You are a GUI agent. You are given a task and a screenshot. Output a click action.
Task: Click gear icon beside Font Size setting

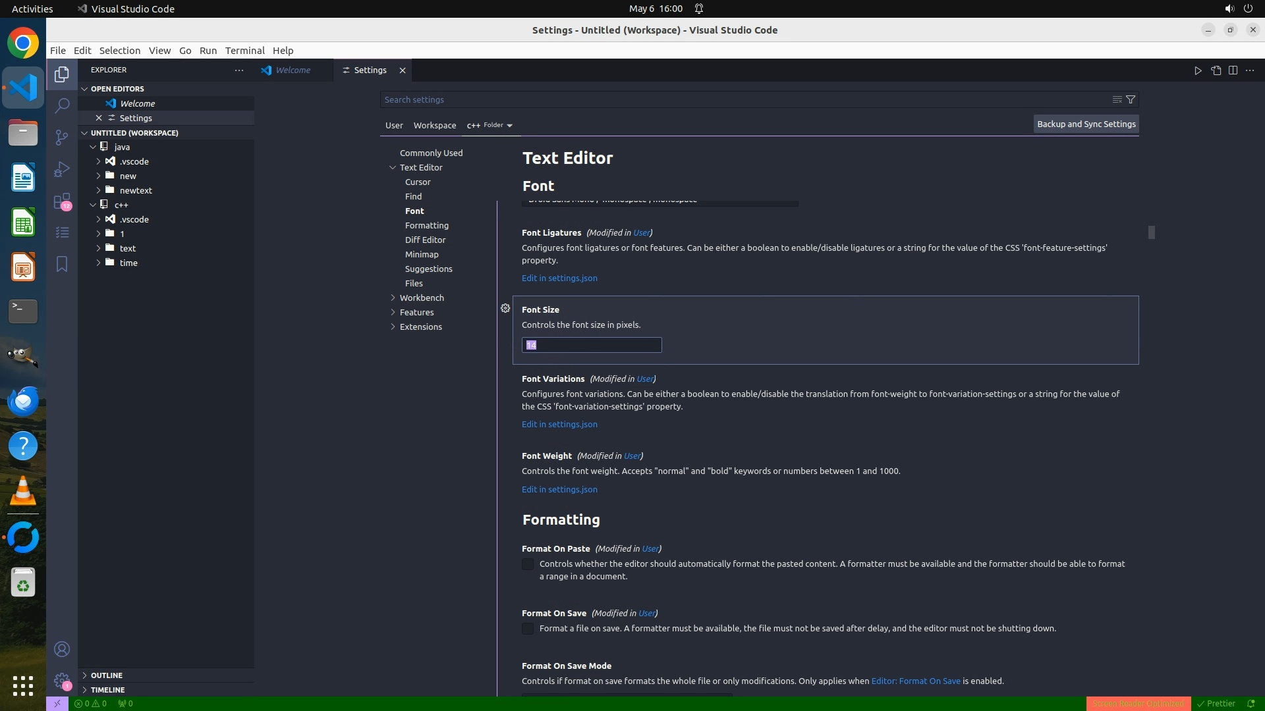[505, 308]
